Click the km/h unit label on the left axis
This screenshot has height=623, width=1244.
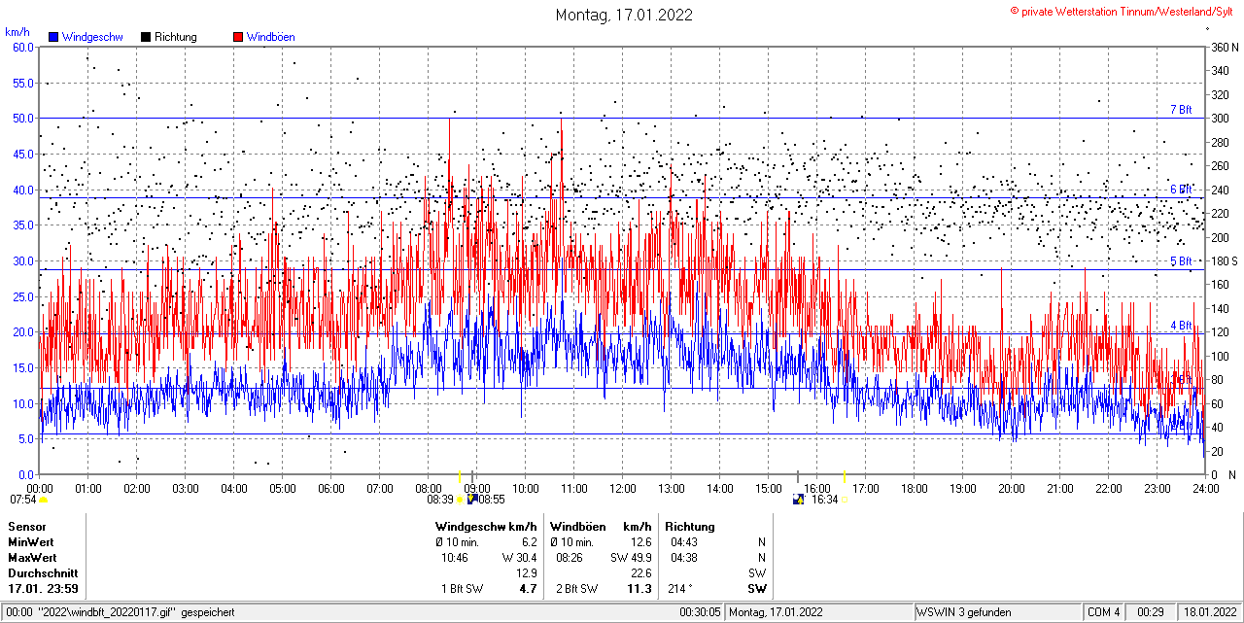point(17,32)
